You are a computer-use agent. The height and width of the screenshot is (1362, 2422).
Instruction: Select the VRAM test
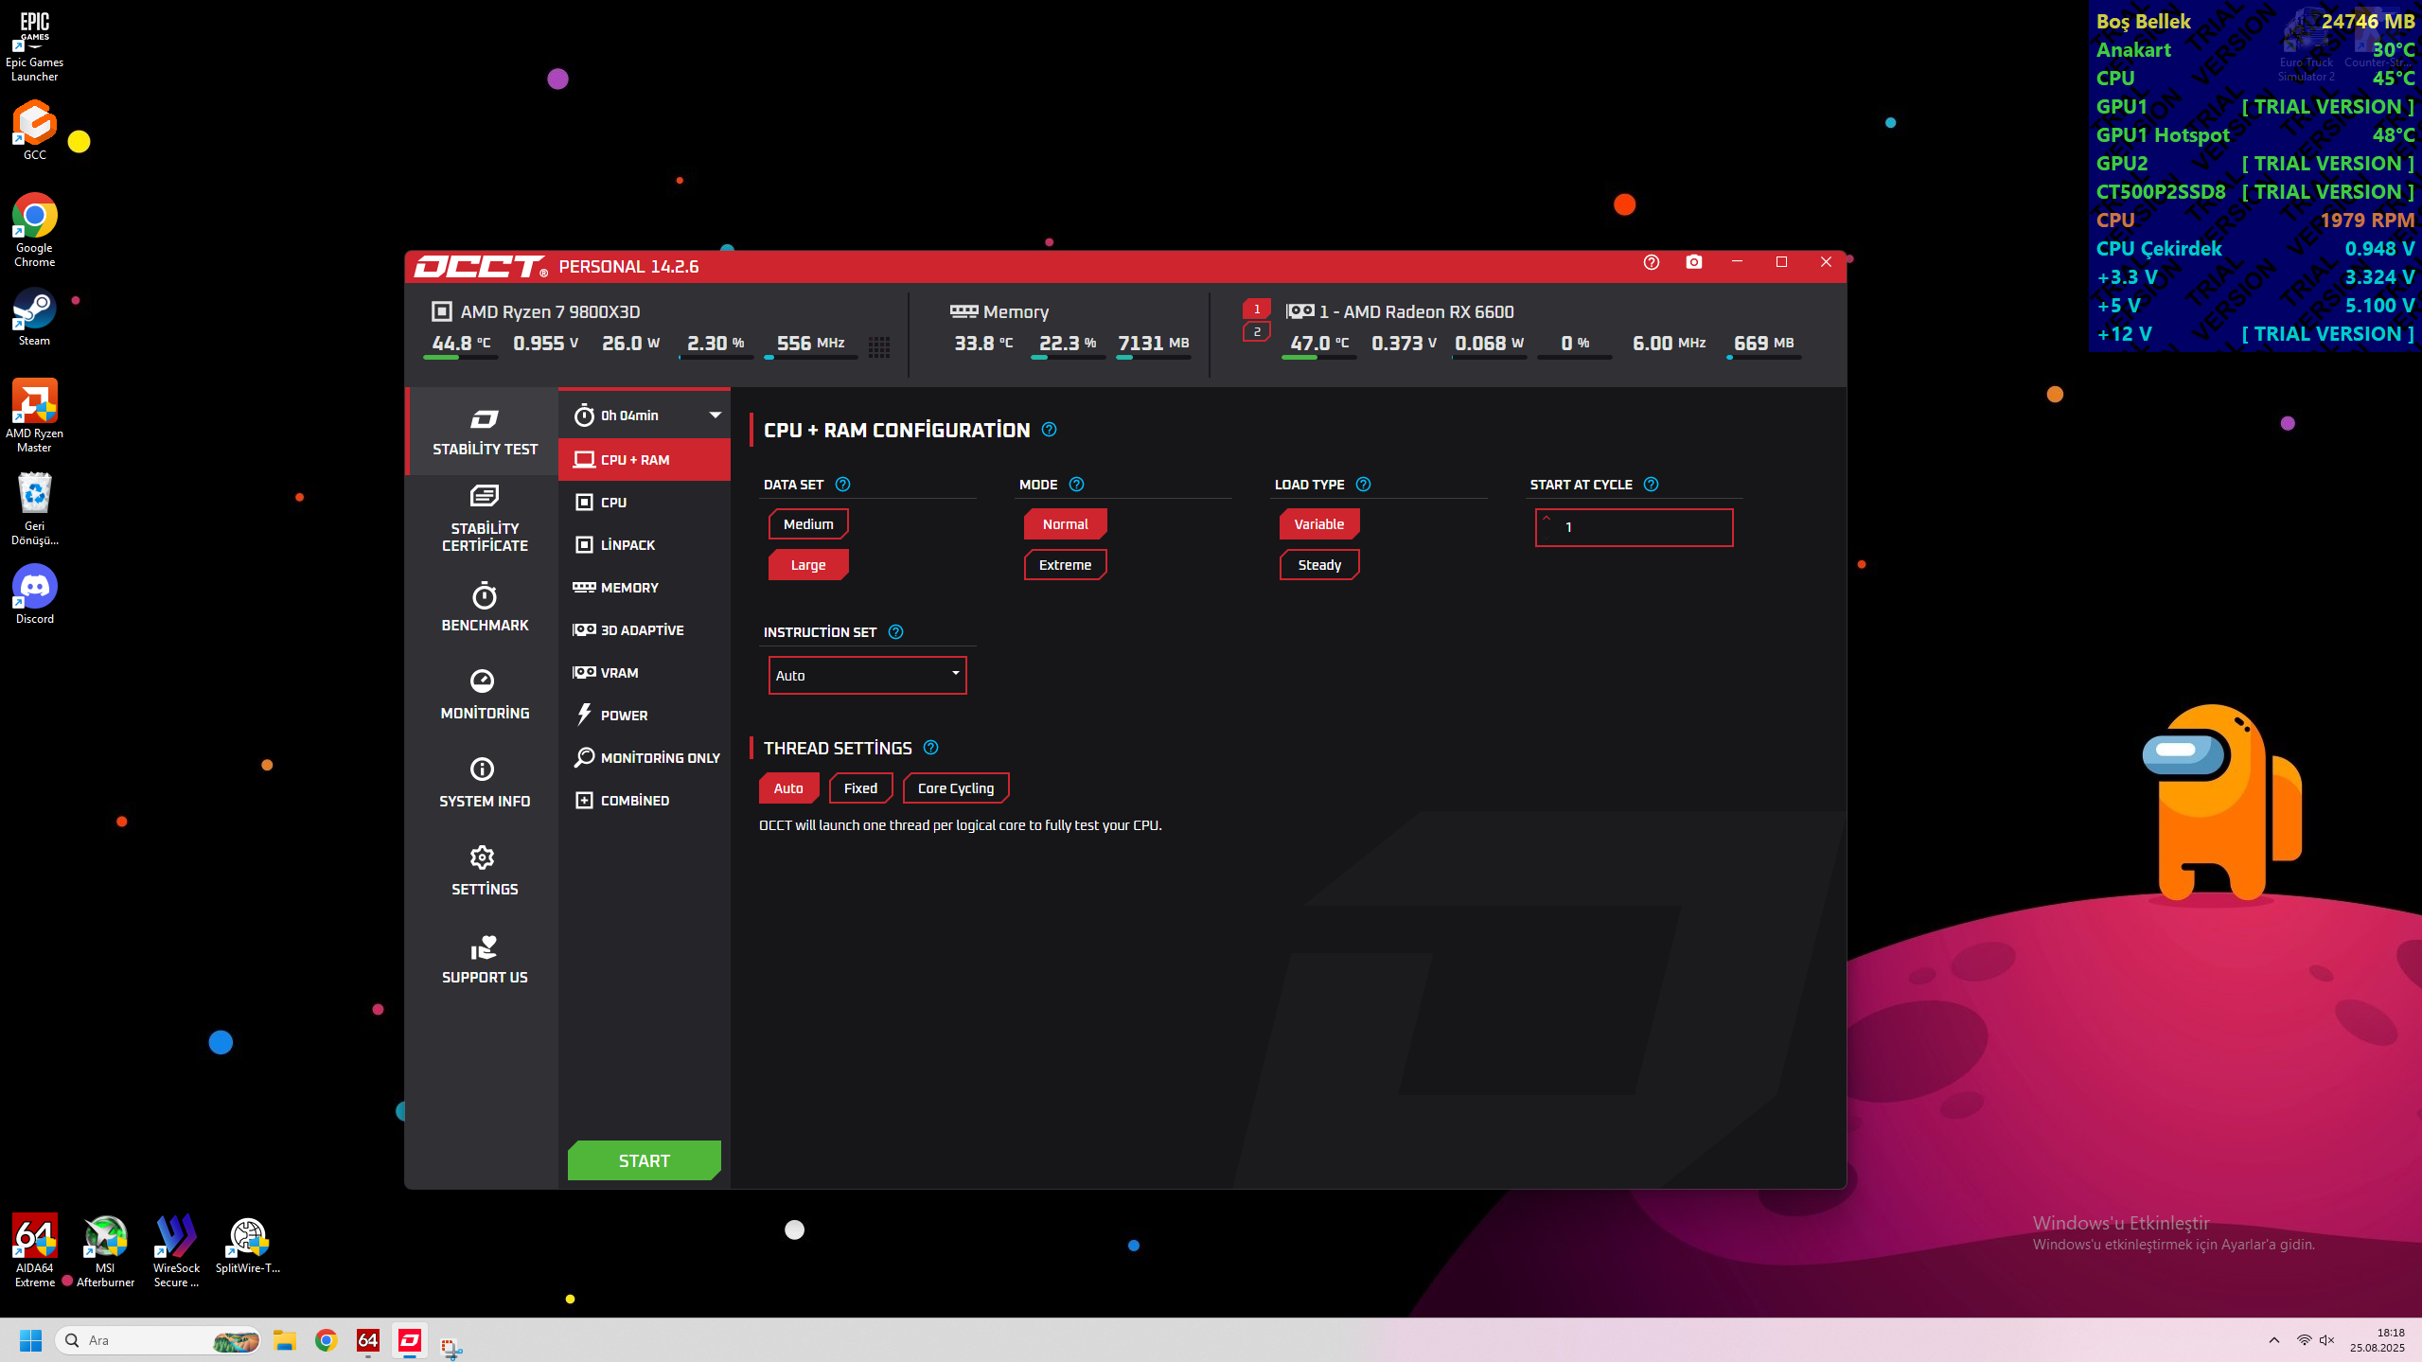click(645, 673)
